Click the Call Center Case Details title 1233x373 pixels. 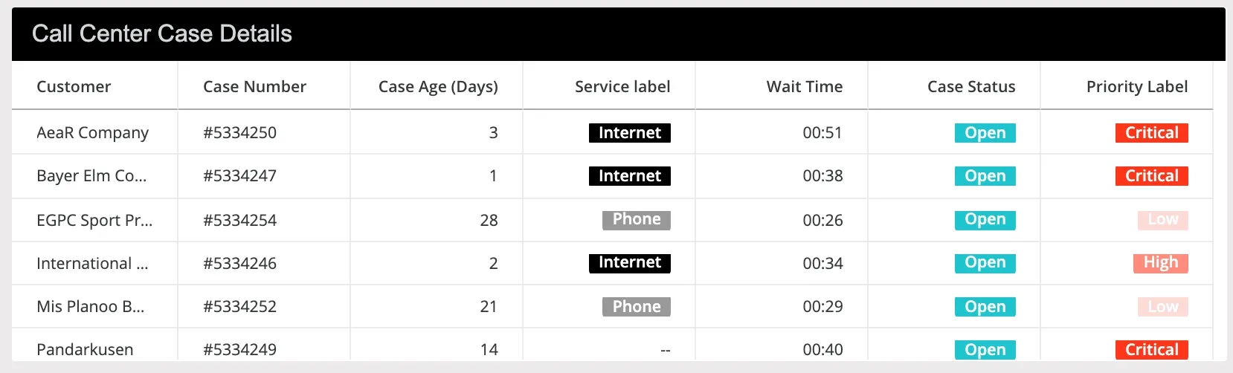(162, 34)
